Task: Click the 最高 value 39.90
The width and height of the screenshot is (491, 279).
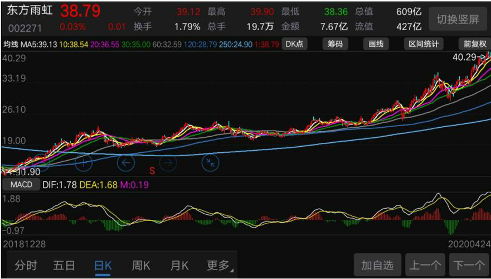Action: [x=262, y=12]
